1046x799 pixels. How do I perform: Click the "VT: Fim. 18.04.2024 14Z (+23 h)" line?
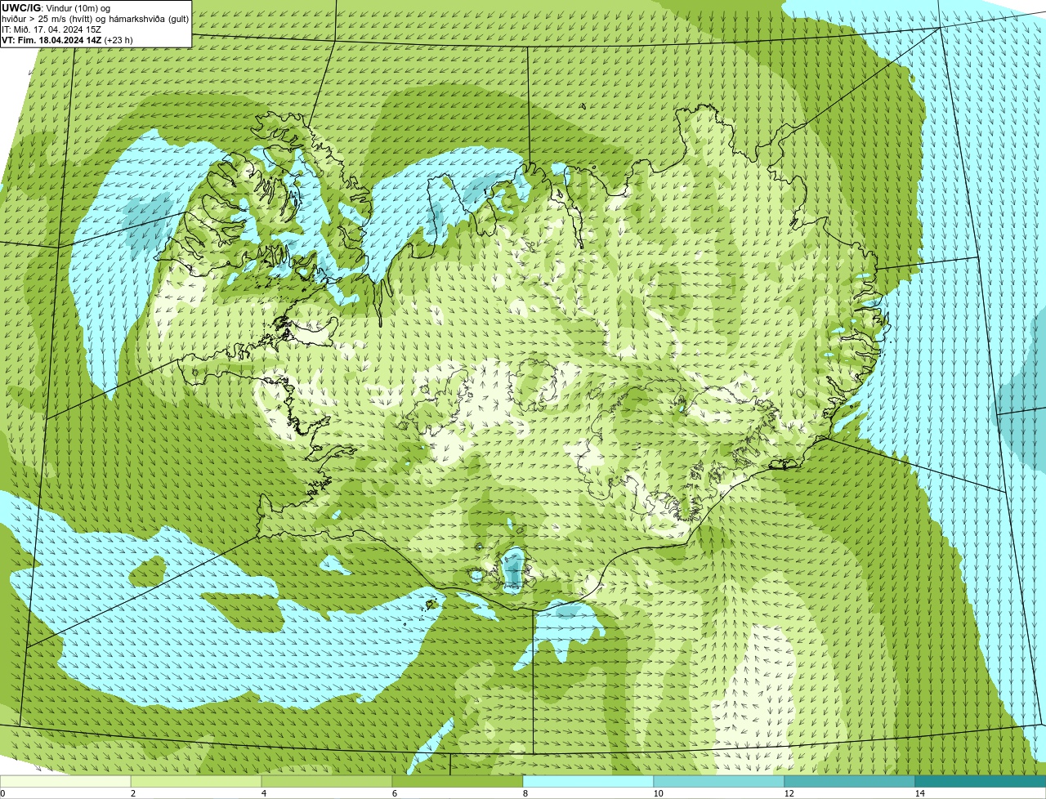[67, 39]
